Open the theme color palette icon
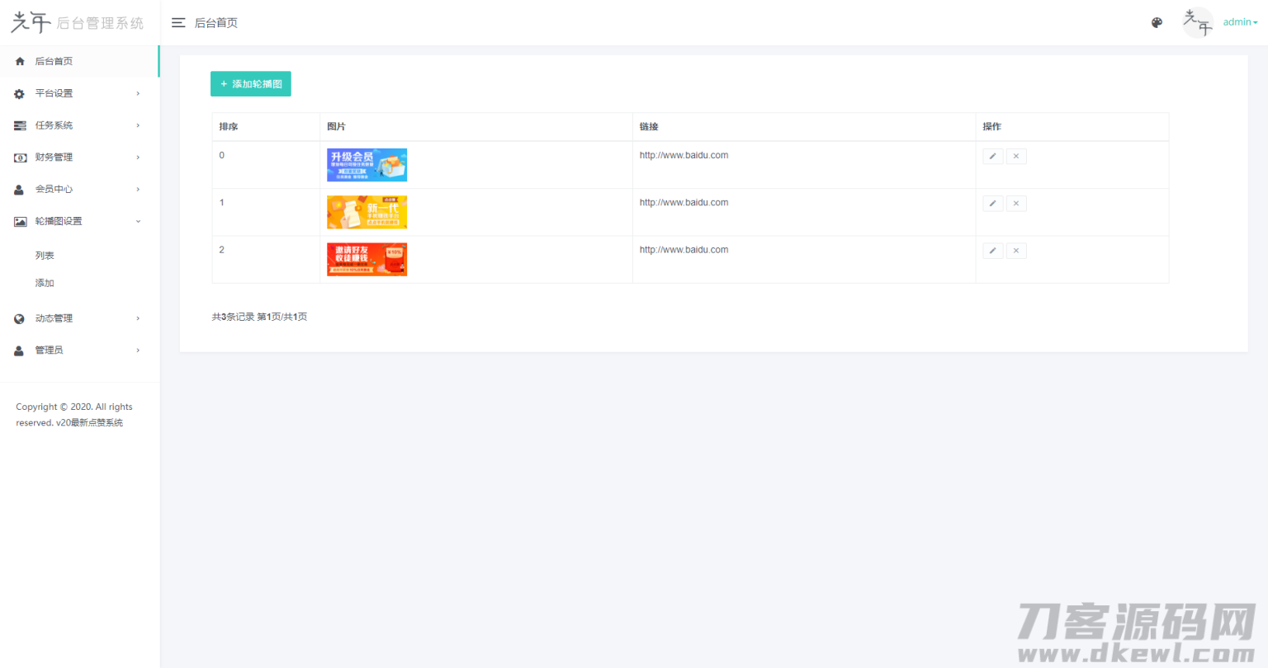 click(x=1157, y=23)
